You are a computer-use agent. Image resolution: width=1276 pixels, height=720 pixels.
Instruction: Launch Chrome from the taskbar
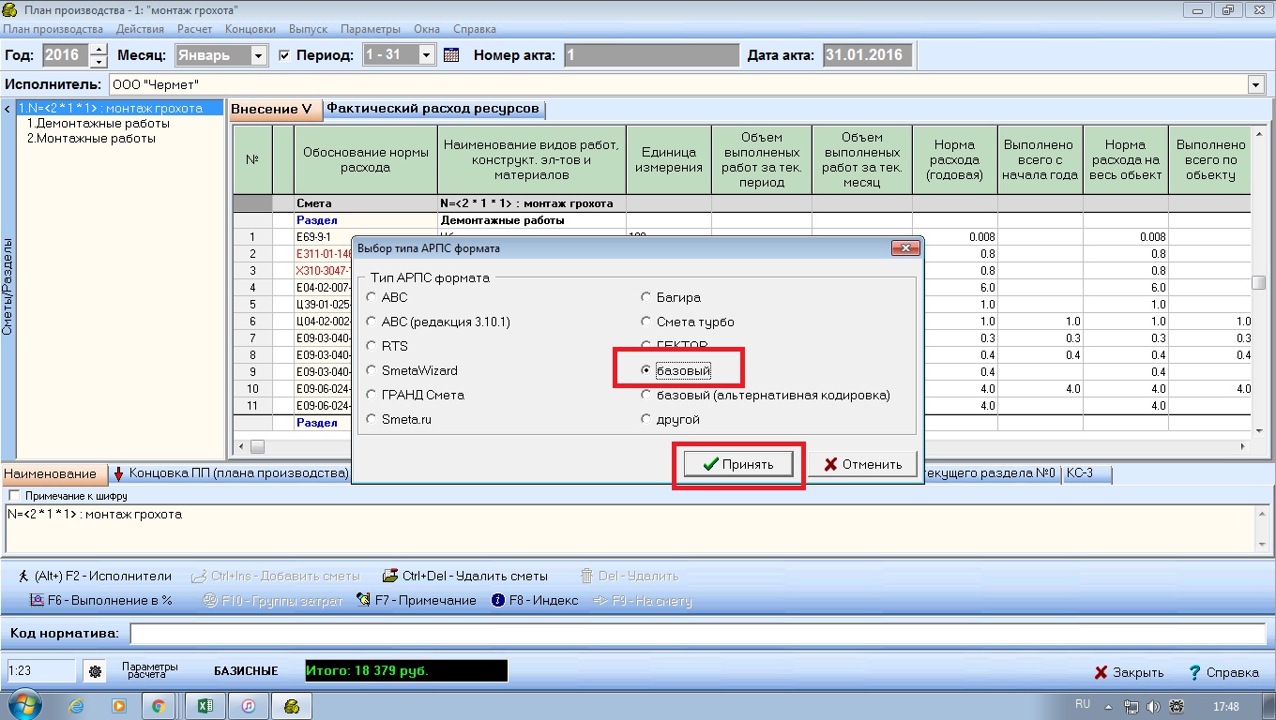(x=159, y=705)
